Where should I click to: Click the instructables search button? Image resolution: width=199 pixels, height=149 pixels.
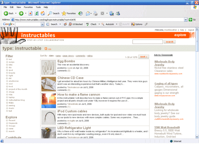169,42
